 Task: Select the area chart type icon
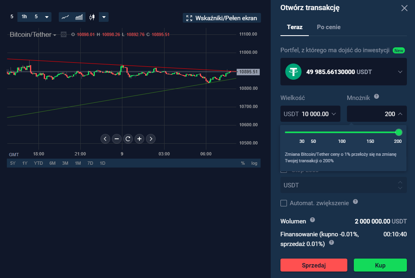[x=79, y=17]
